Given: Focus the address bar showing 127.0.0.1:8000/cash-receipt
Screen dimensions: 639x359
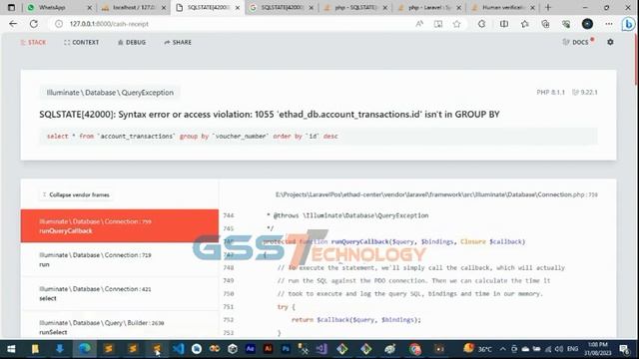Looking at the screenshot, I should pyautogui.click(x=237, y=24).
